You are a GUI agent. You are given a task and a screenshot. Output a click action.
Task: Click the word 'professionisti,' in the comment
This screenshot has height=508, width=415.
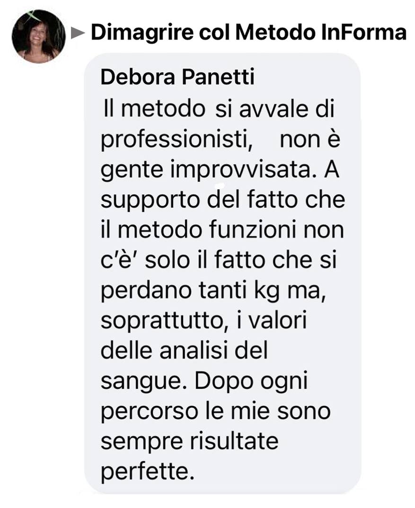tap(177, 140)
